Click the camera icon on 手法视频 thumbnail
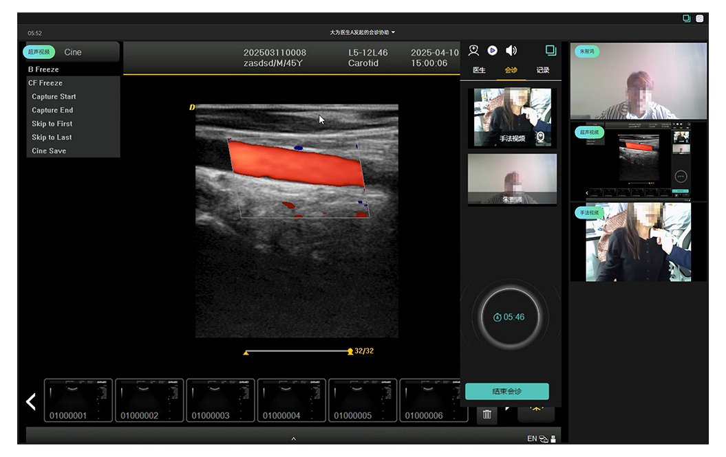726x457 pixels. [x=541, y=137]
